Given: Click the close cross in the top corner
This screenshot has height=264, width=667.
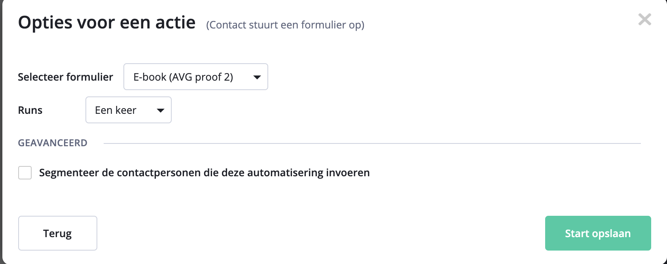Looking at the screenshot, I should pos(644,19).
